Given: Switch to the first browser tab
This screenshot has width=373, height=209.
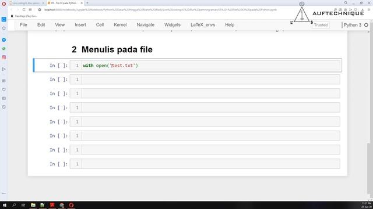Looking at the screenshot, I should pyautogui.click(x=26, y=3).
